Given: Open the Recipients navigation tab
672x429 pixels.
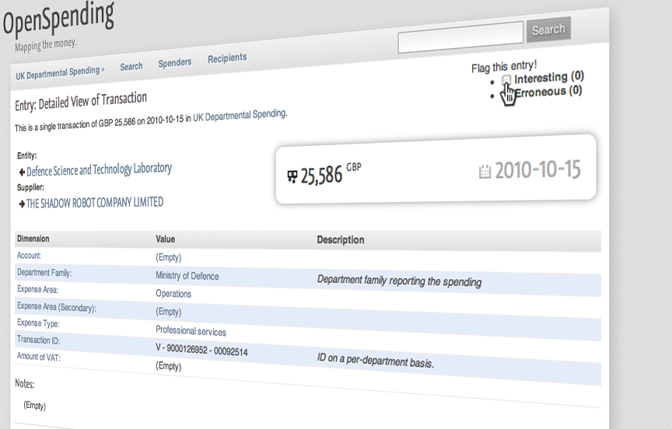Looking at the screenshot, I should tap(227, 58).
